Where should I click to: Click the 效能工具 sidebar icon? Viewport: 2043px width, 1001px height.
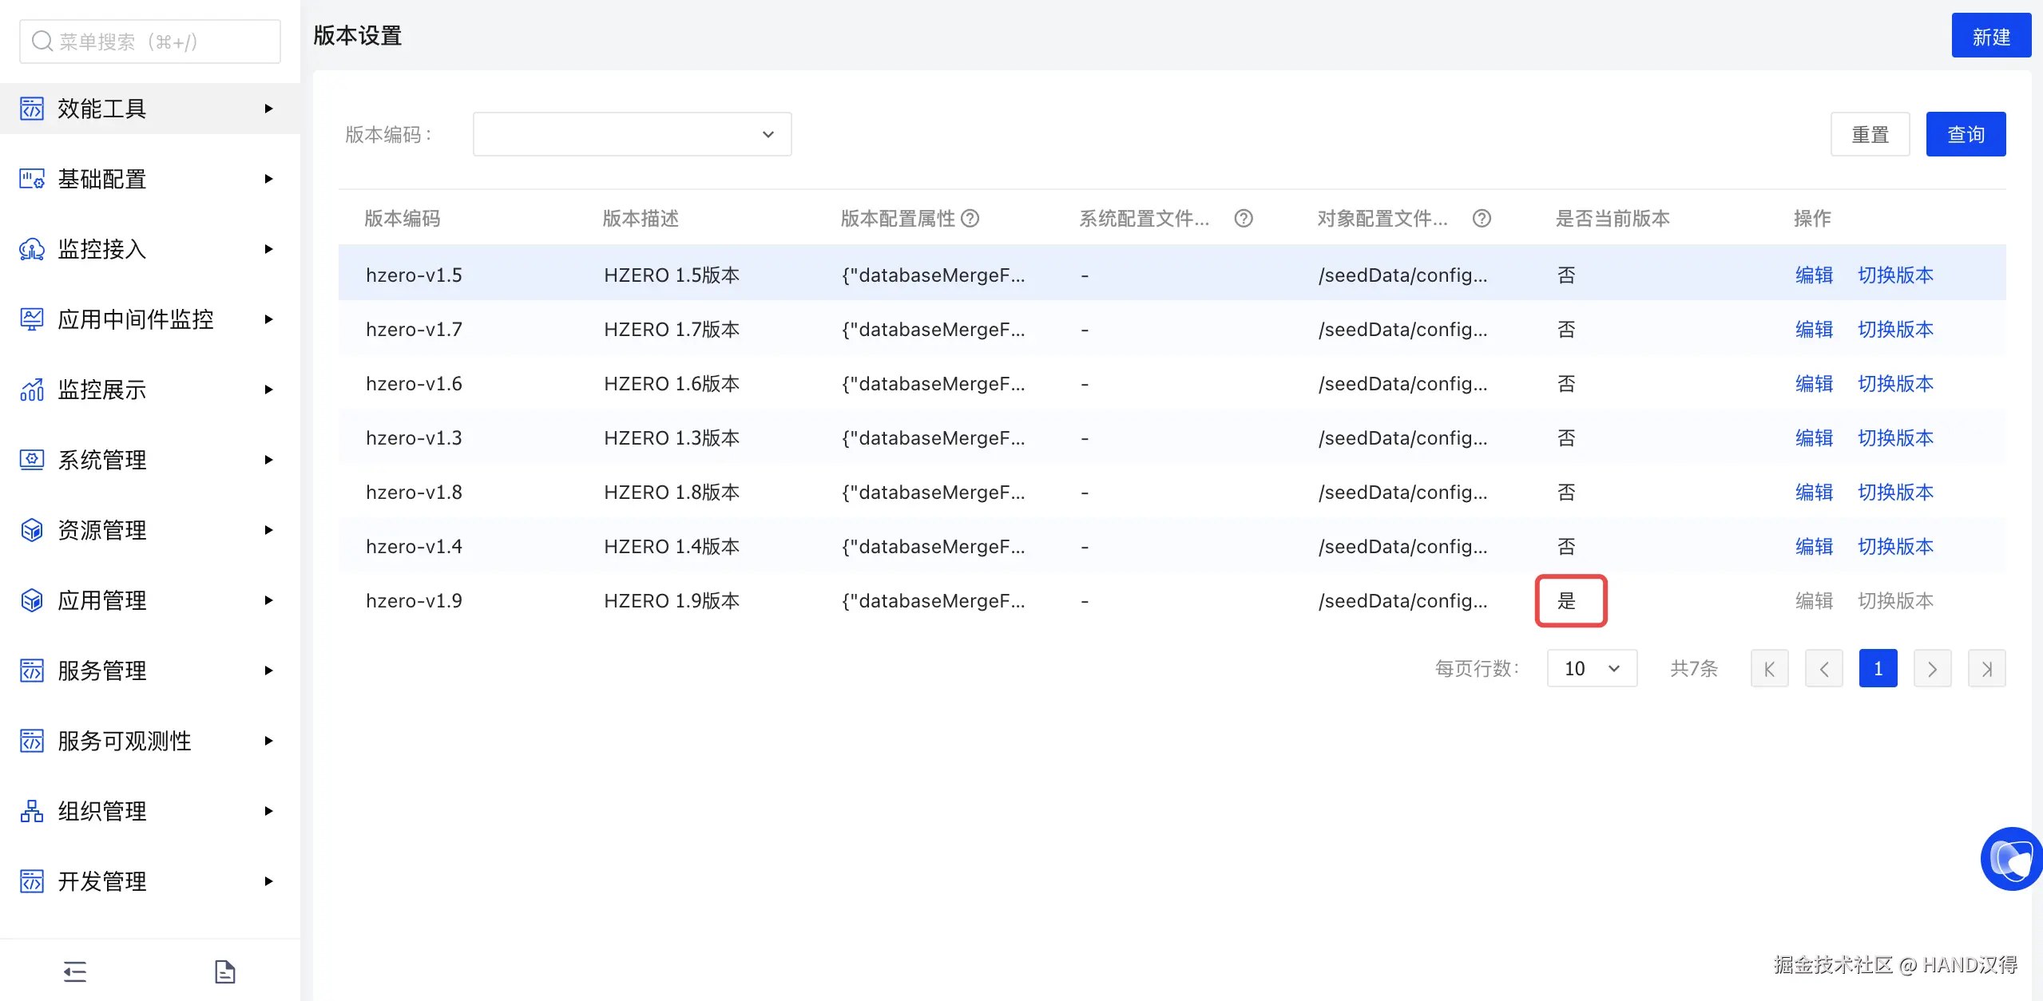[x=32, y=109]
